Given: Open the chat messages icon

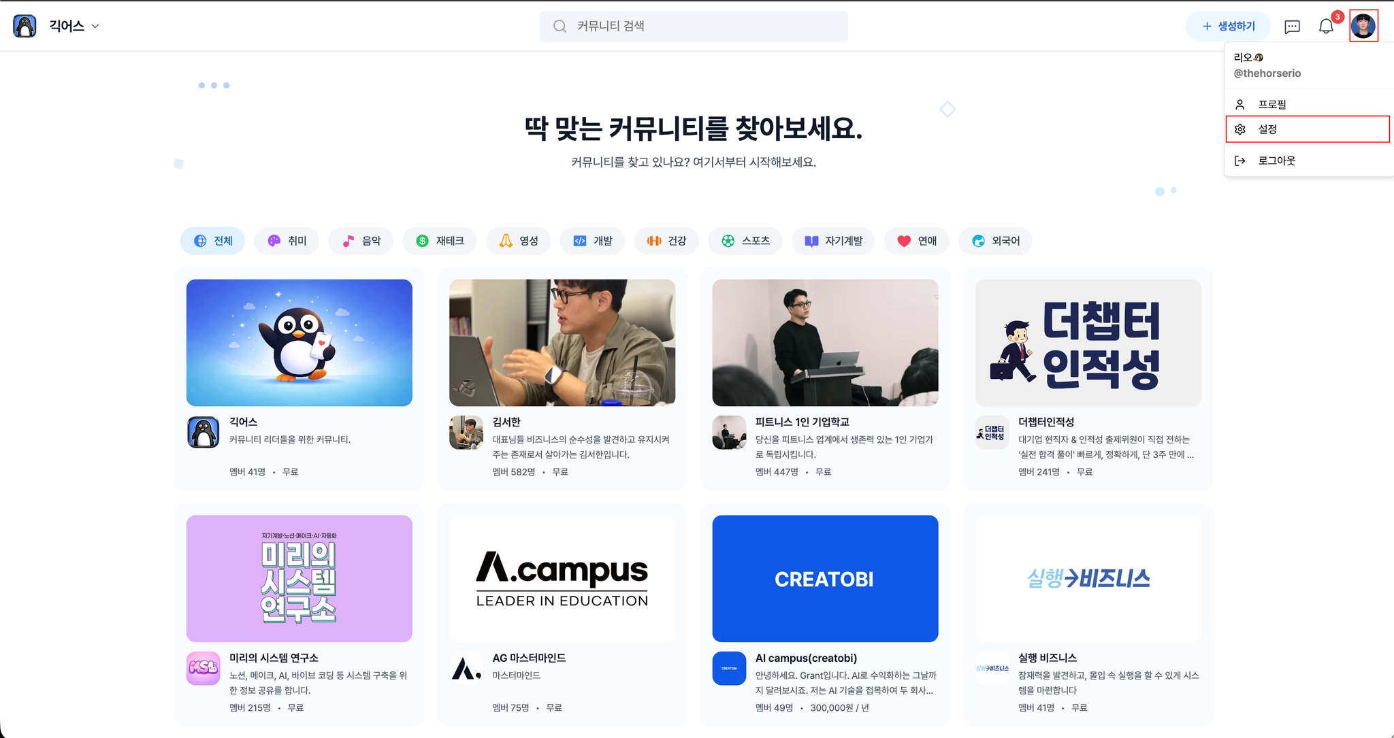Looking at the screenshot, I should coord(1292,27).
